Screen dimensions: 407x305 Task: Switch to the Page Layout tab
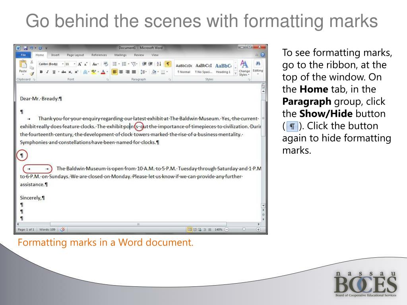(x=75, y=55)
